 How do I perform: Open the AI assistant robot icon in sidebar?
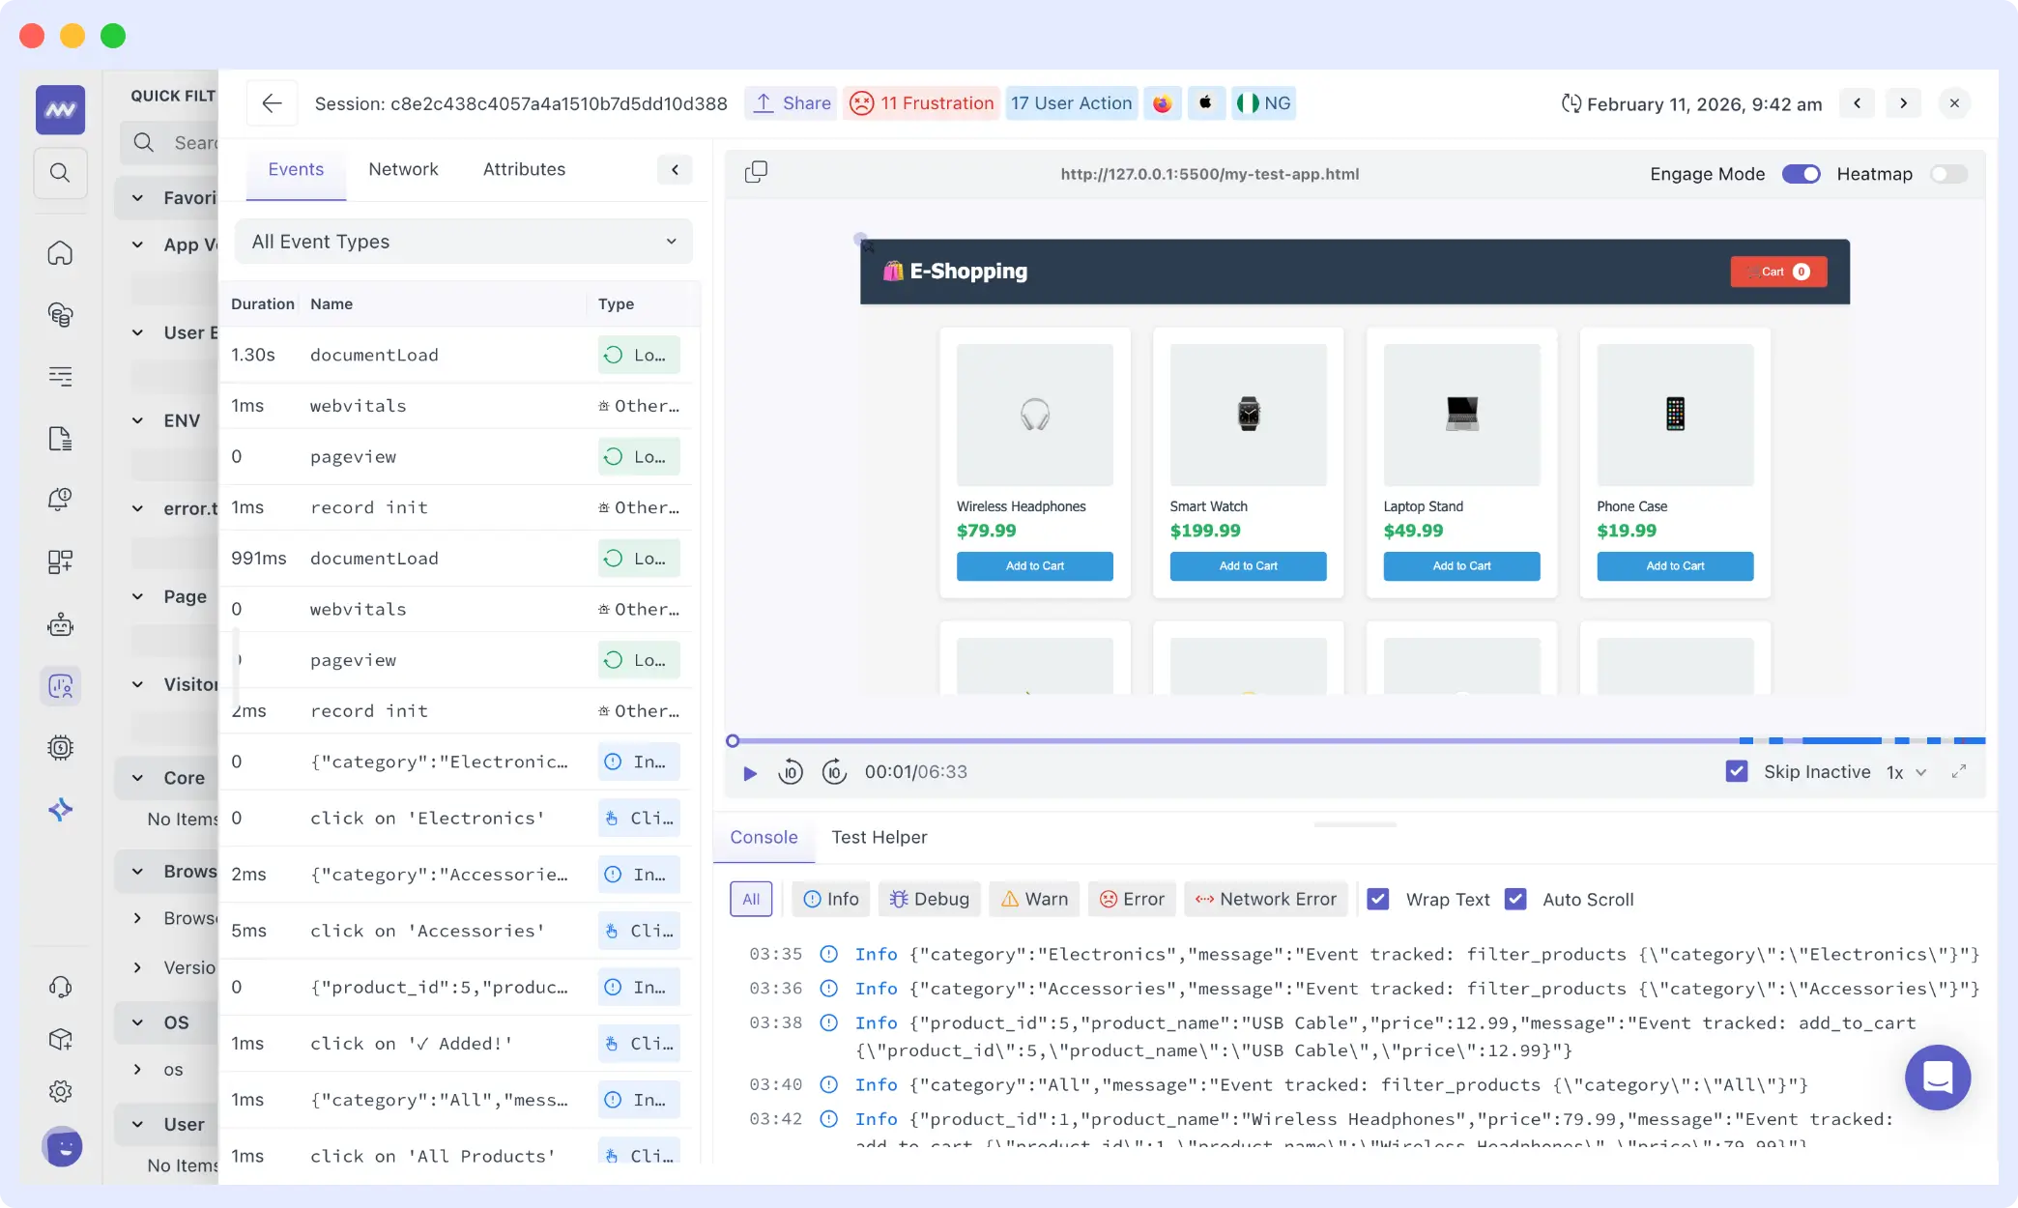point(60,624)
